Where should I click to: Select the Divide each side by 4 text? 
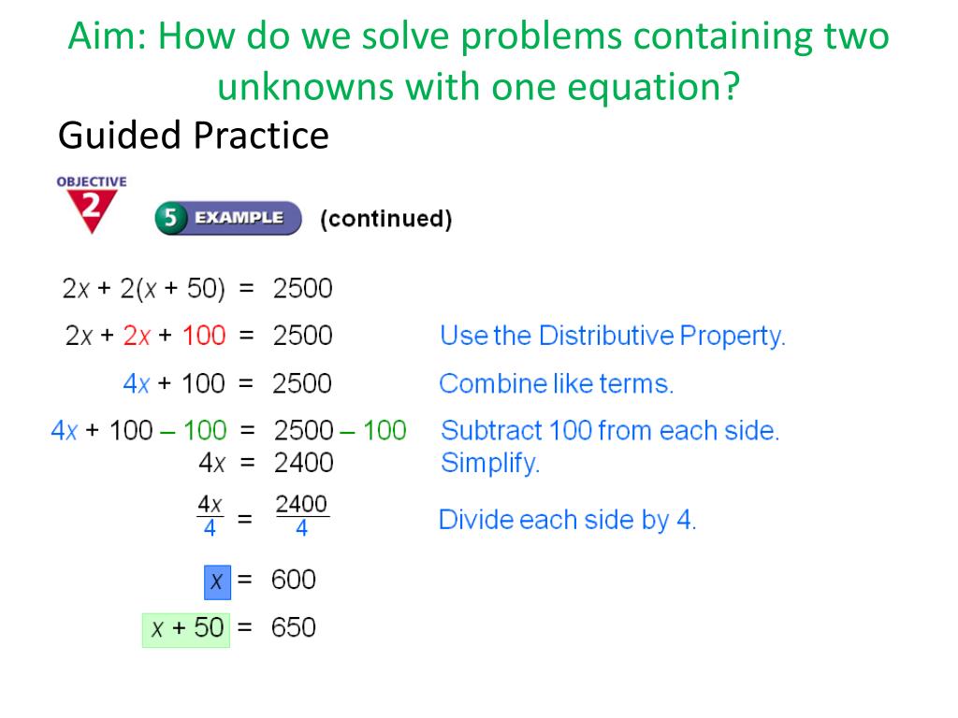coord(568,520)
